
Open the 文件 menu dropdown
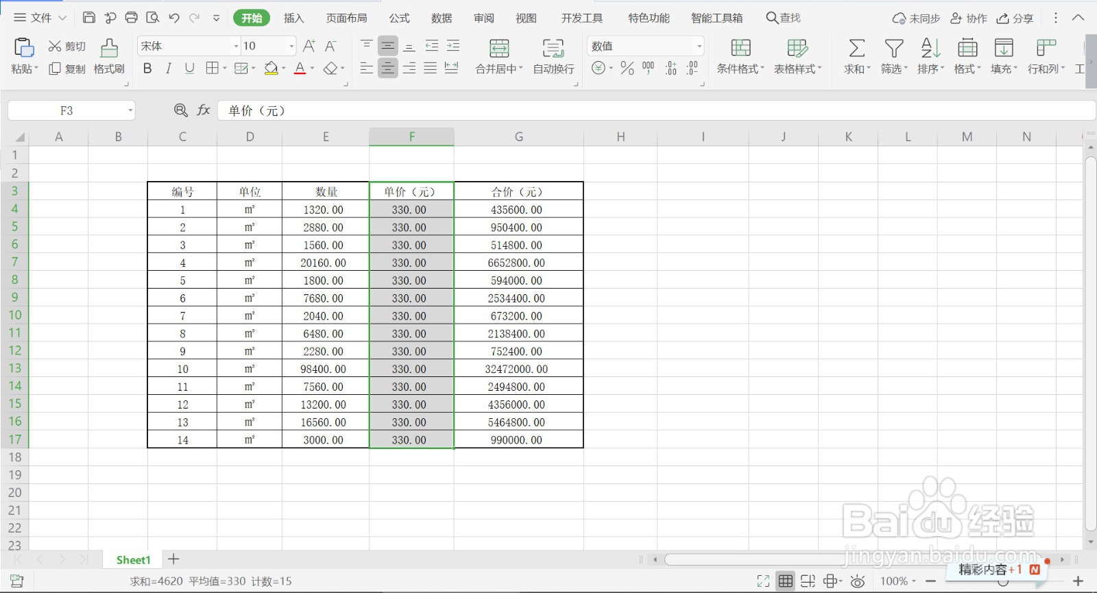pos(40,18)
